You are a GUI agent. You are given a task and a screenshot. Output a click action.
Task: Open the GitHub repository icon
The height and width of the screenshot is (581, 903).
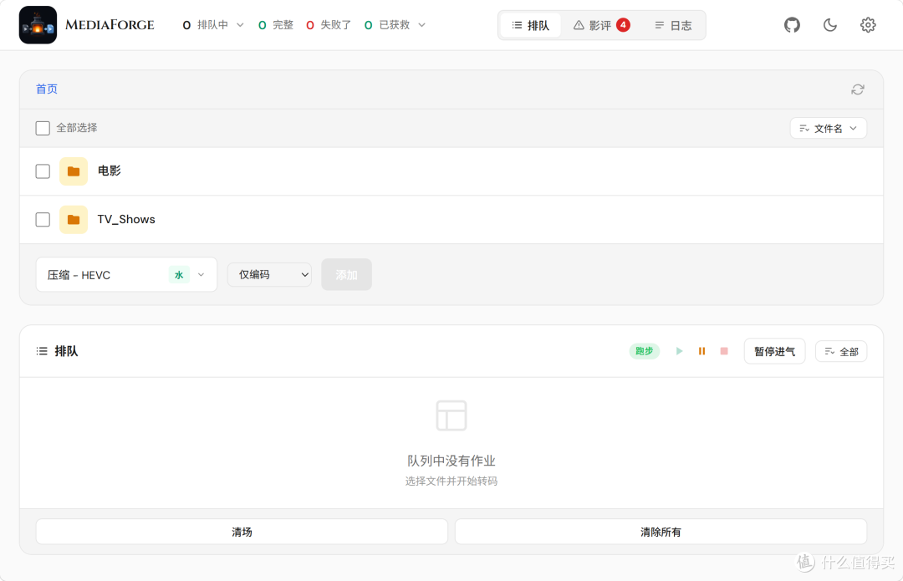792,25
